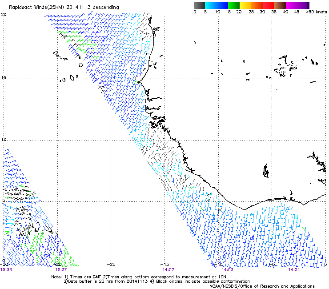Click the purple time stamp '15:36'
Image resolution: width=329 pixels, height=289 pixels.
point(6,269)
